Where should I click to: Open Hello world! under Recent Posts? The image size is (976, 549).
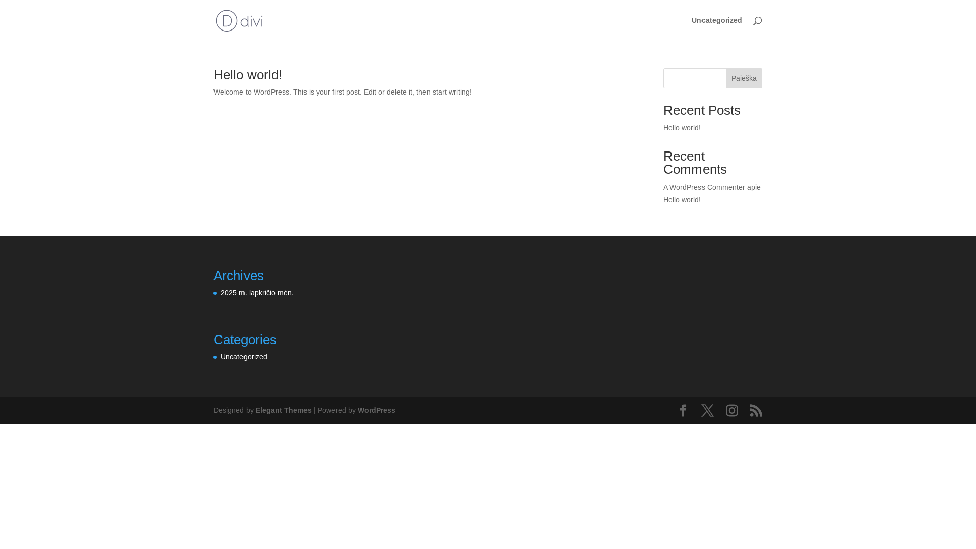(682, 128)
